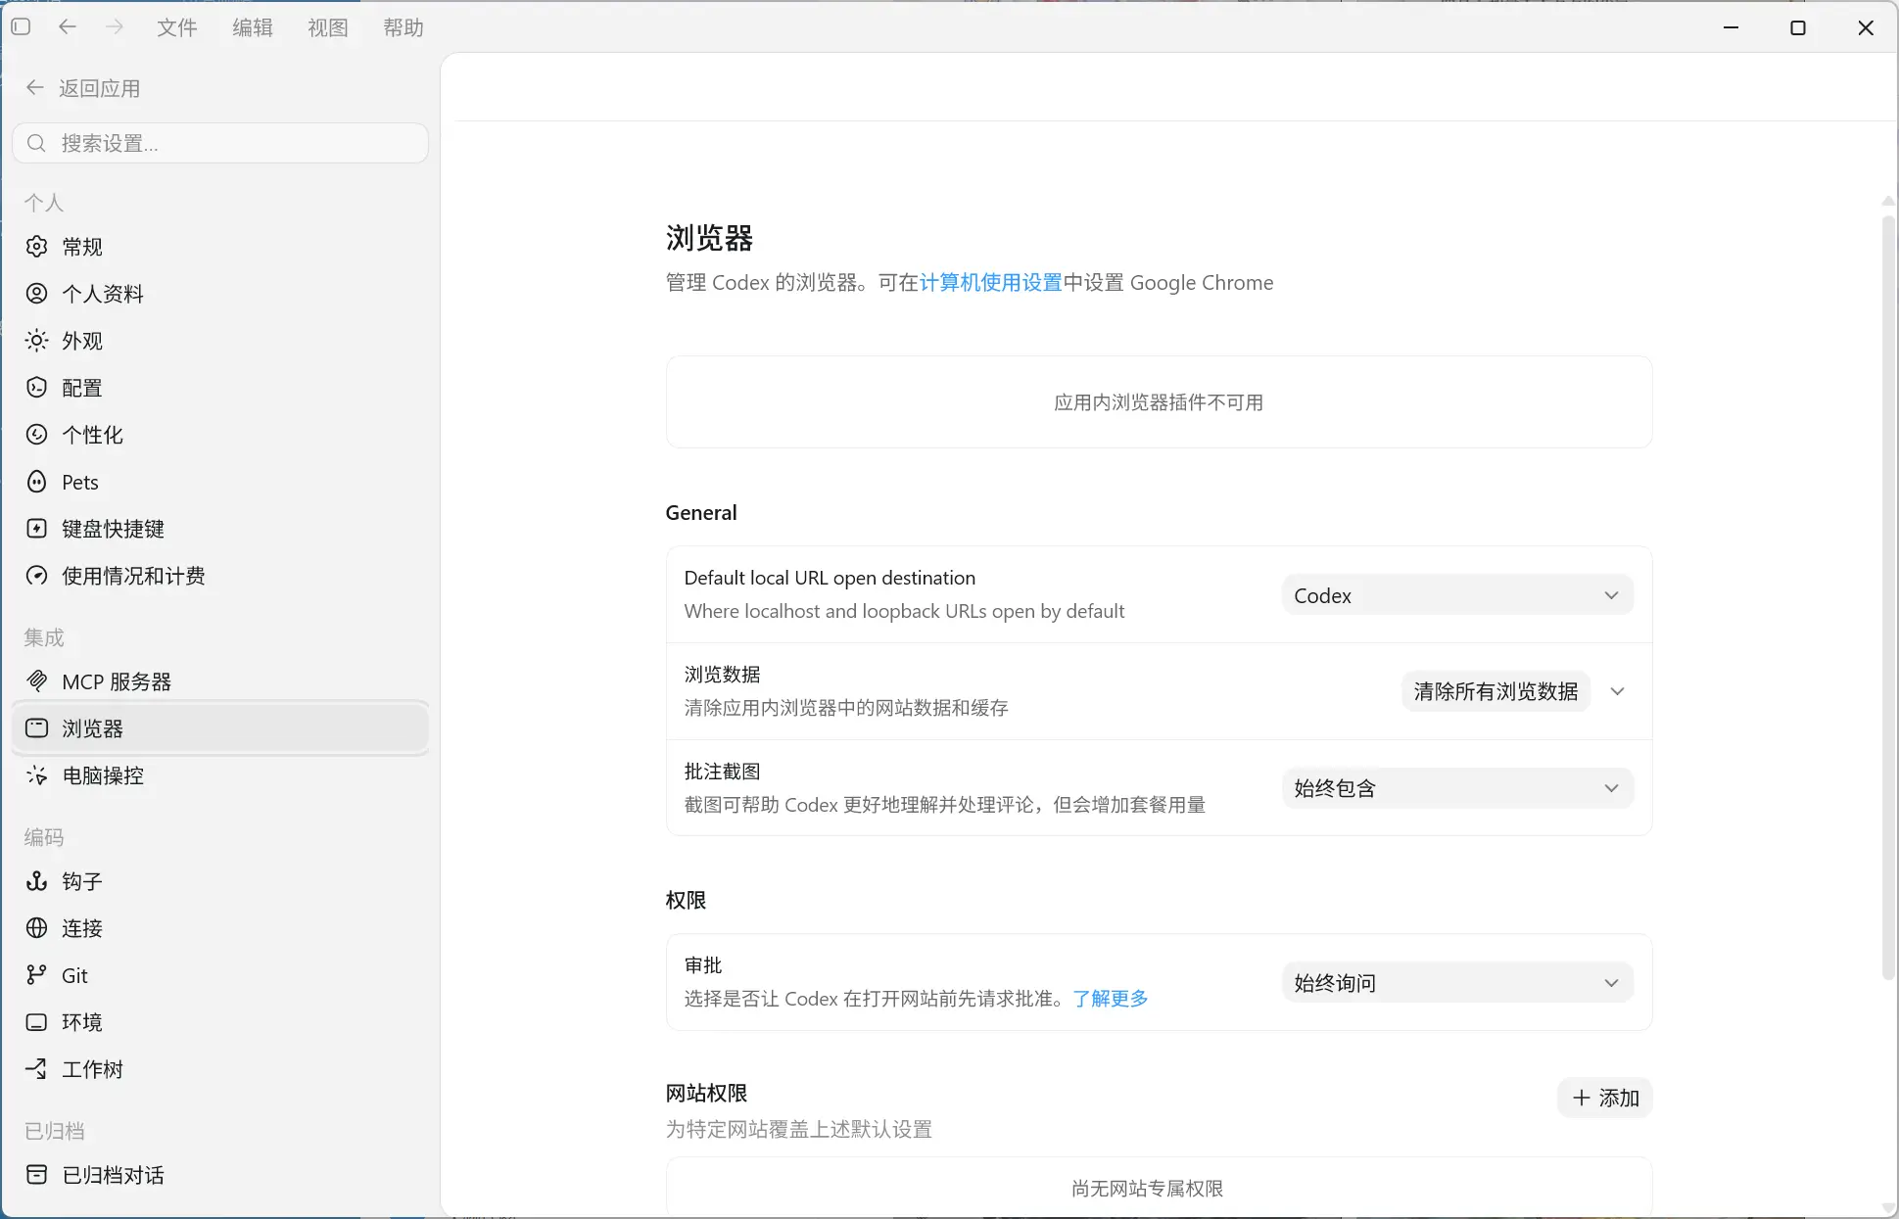Screen dimensions: 1899x1219
Task: Click the 返回应用 text
Action: point(100,88)
